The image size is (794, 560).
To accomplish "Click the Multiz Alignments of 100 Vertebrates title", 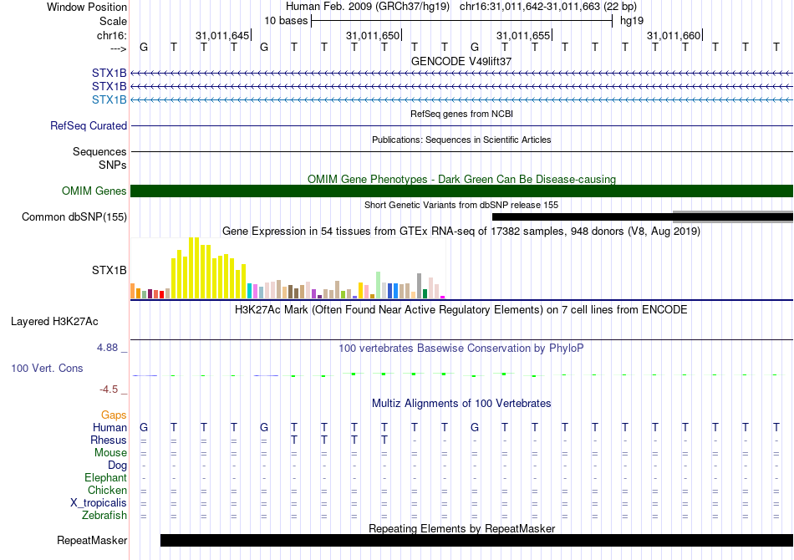I will coord(461,404).
